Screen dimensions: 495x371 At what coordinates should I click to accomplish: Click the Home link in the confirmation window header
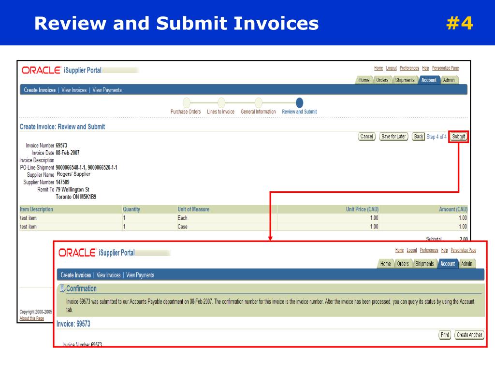[399, 250]
